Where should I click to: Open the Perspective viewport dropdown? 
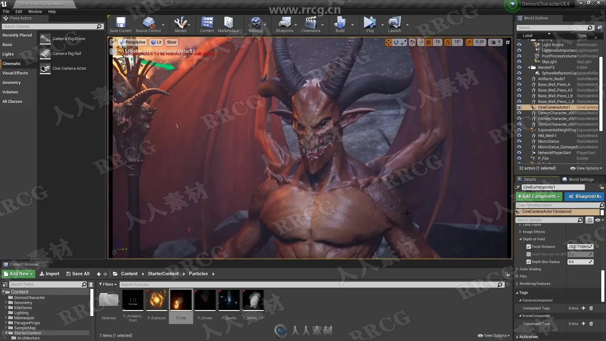pyautogui.click(x=133, y=42)
